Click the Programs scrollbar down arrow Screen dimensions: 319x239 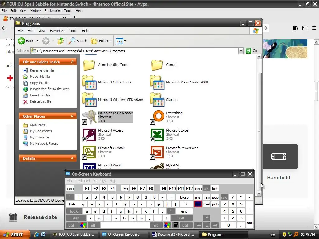pos(259,194)
